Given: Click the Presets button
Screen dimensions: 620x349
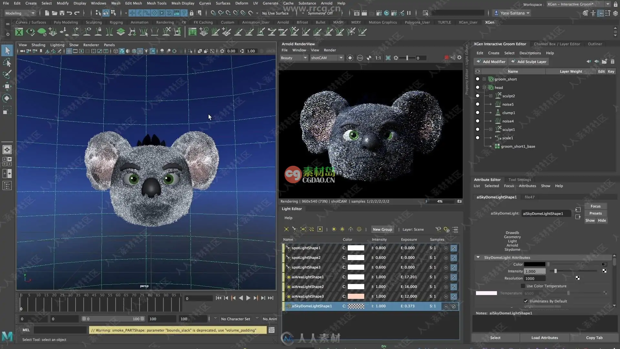Looking at the screenshot, I should tap(595, 213).
